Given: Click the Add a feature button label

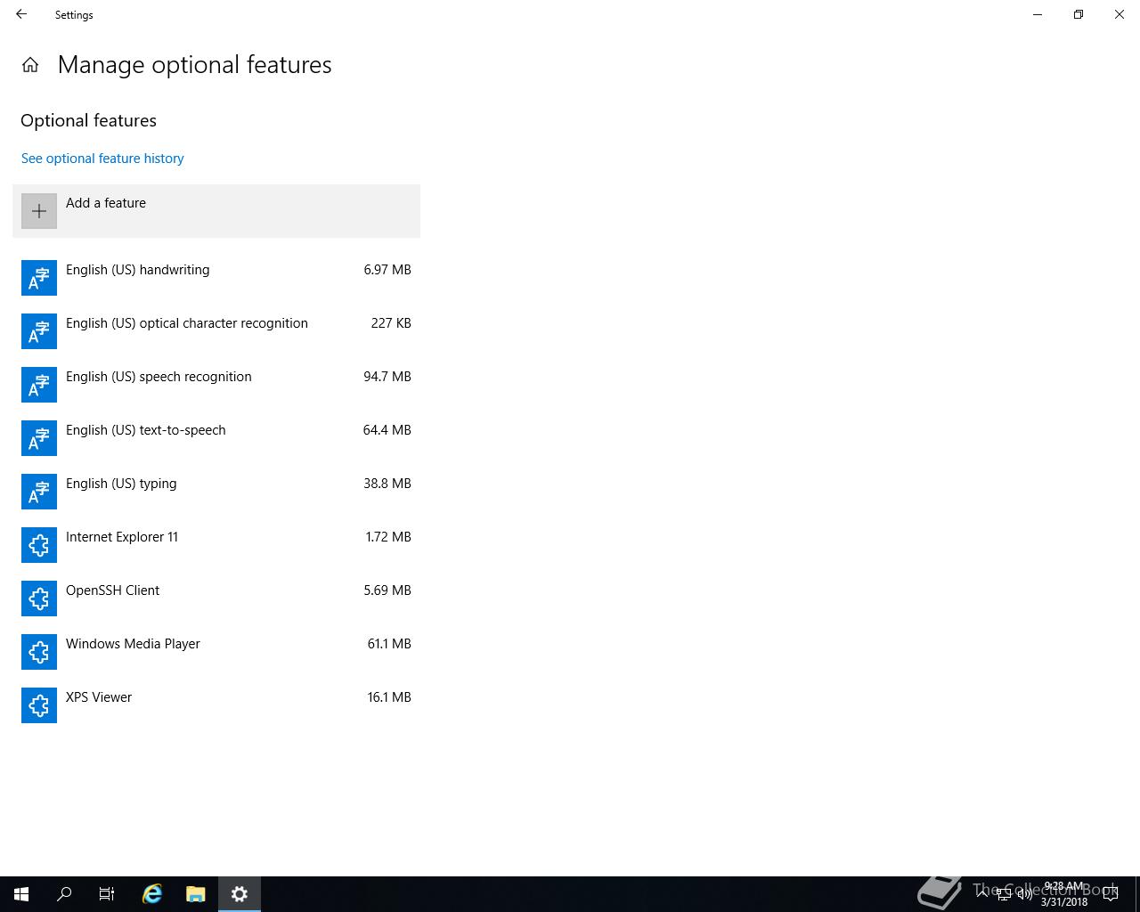Looking at the screenshot, I should click(106, 203).
